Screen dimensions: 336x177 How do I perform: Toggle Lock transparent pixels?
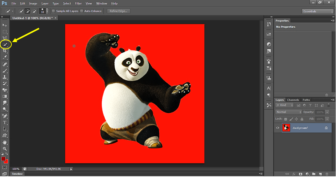(286, 119)
